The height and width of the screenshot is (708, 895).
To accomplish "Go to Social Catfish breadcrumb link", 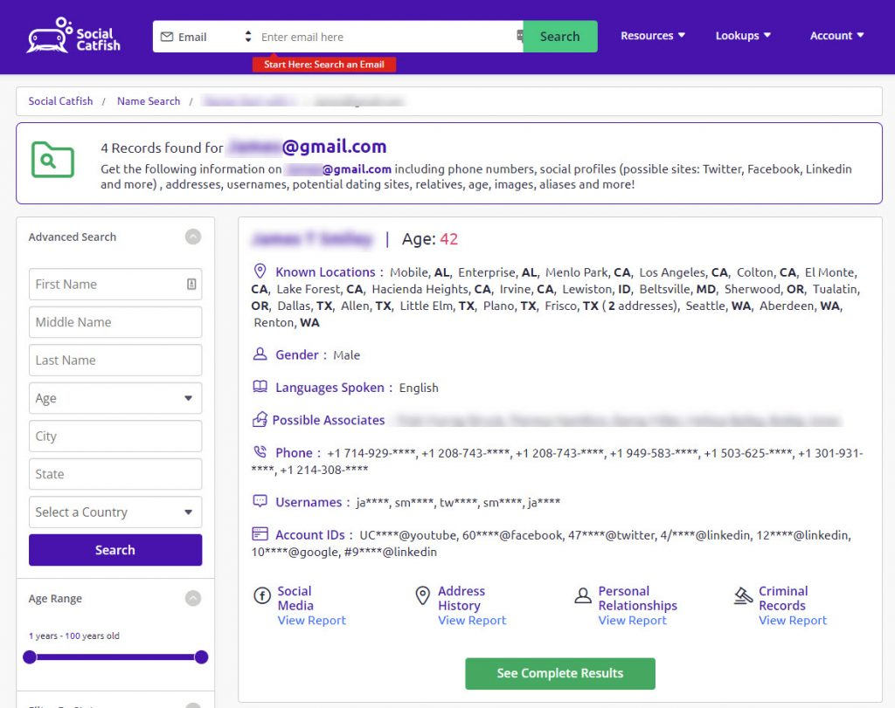I will tap(60, 101).
